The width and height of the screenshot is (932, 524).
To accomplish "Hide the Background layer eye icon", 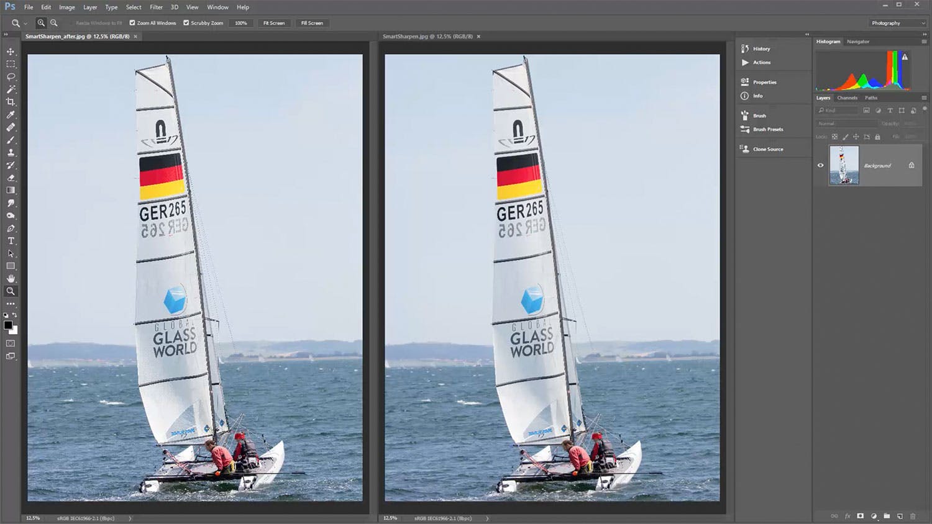I will coord(820,165).
